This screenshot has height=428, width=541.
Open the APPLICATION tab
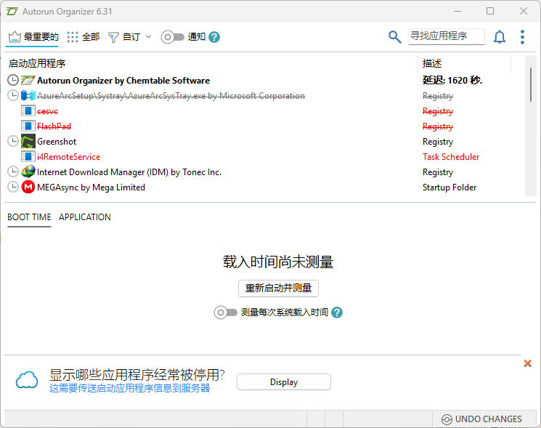pos(84,217)
